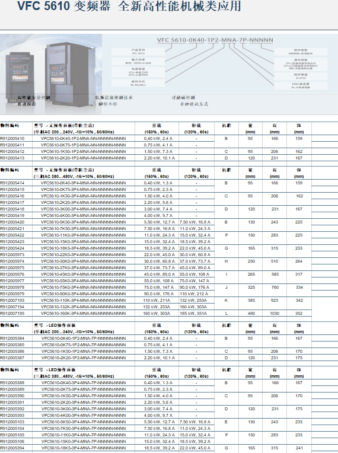Select the width value 480
This screenshot has height=453, width=338.
[x=251, y=314]
